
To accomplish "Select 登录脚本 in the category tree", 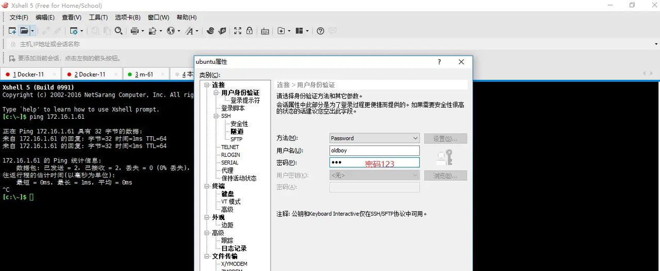I will point(233,108).
